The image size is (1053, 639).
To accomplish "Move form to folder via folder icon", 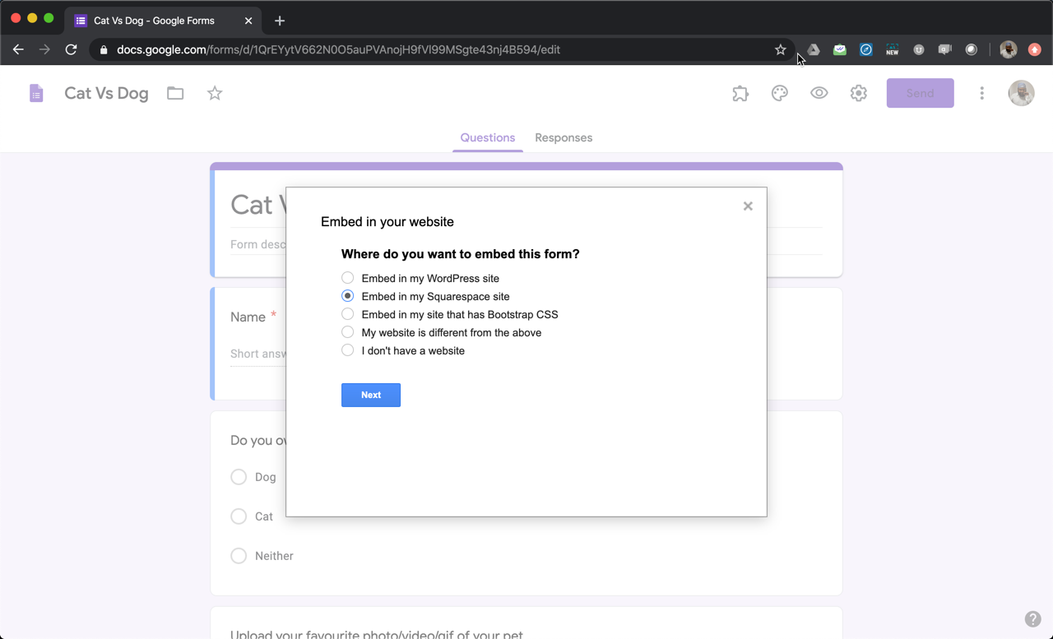I will [174, 93].
